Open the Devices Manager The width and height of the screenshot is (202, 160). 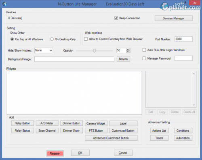pos(173,19)
